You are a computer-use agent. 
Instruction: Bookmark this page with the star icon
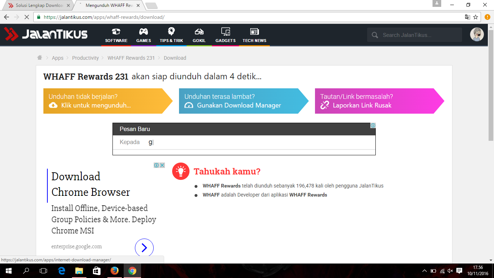pos(476,17)
